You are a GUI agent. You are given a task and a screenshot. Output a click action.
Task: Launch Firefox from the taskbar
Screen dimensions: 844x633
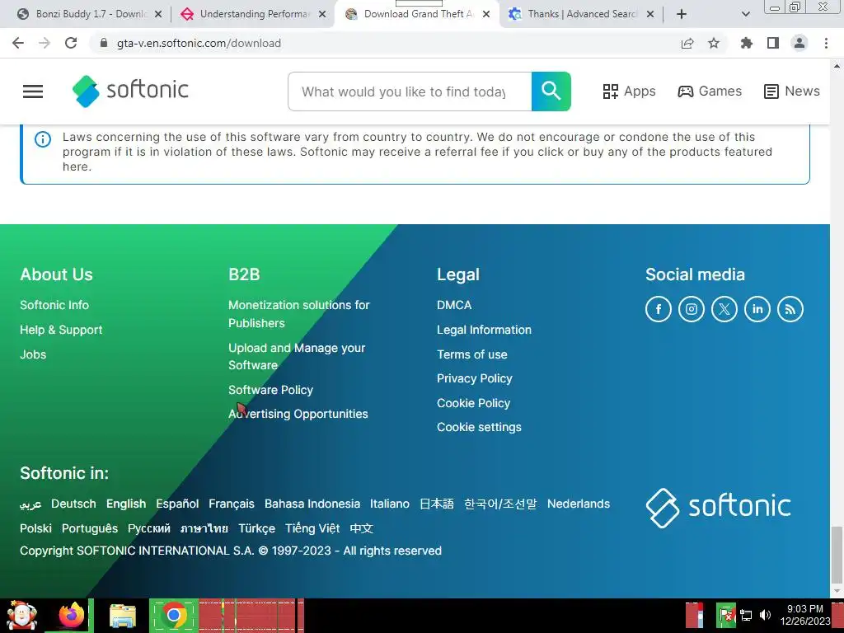[x=71, y=616]
